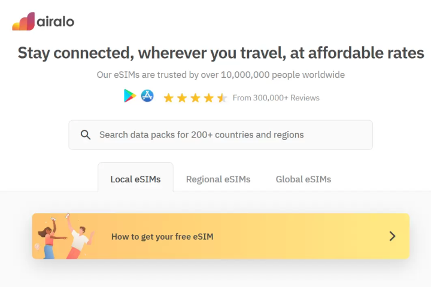Switch to the Global eSIMs tab
The image size is (431, 287).
(x=303, y=179)
